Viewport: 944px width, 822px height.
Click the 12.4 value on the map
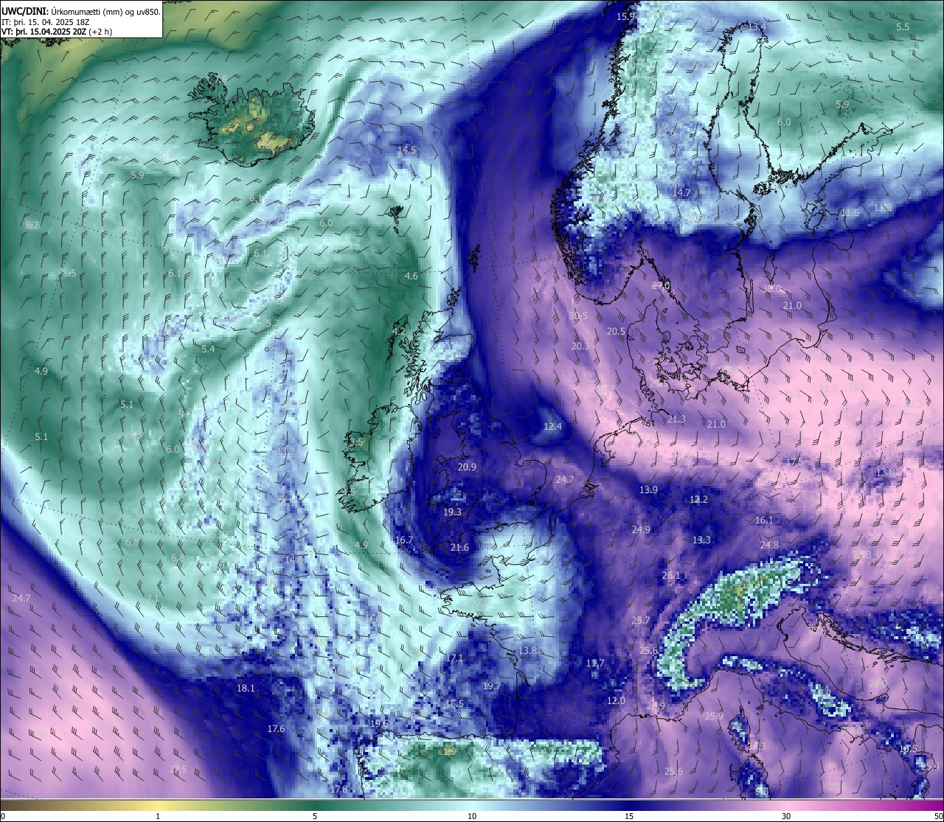coord(552,426)
